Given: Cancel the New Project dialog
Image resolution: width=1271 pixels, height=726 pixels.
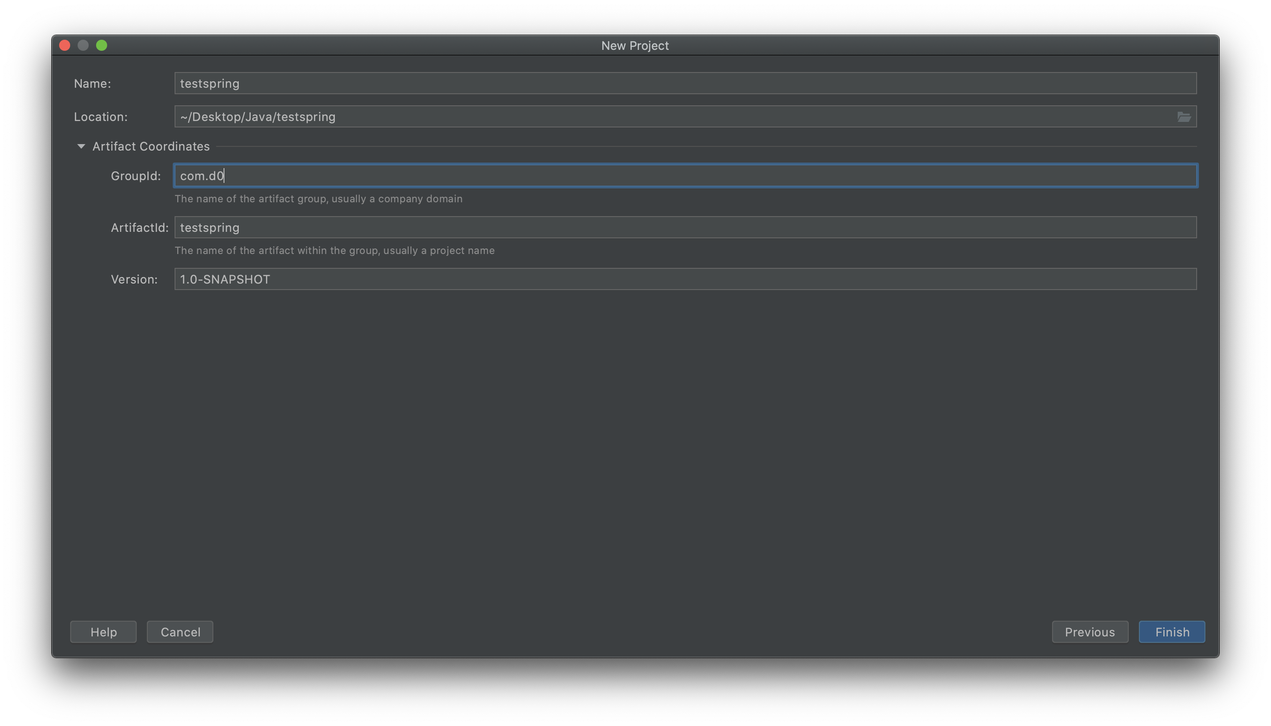Looking at the screenshot, I should 180,632.
